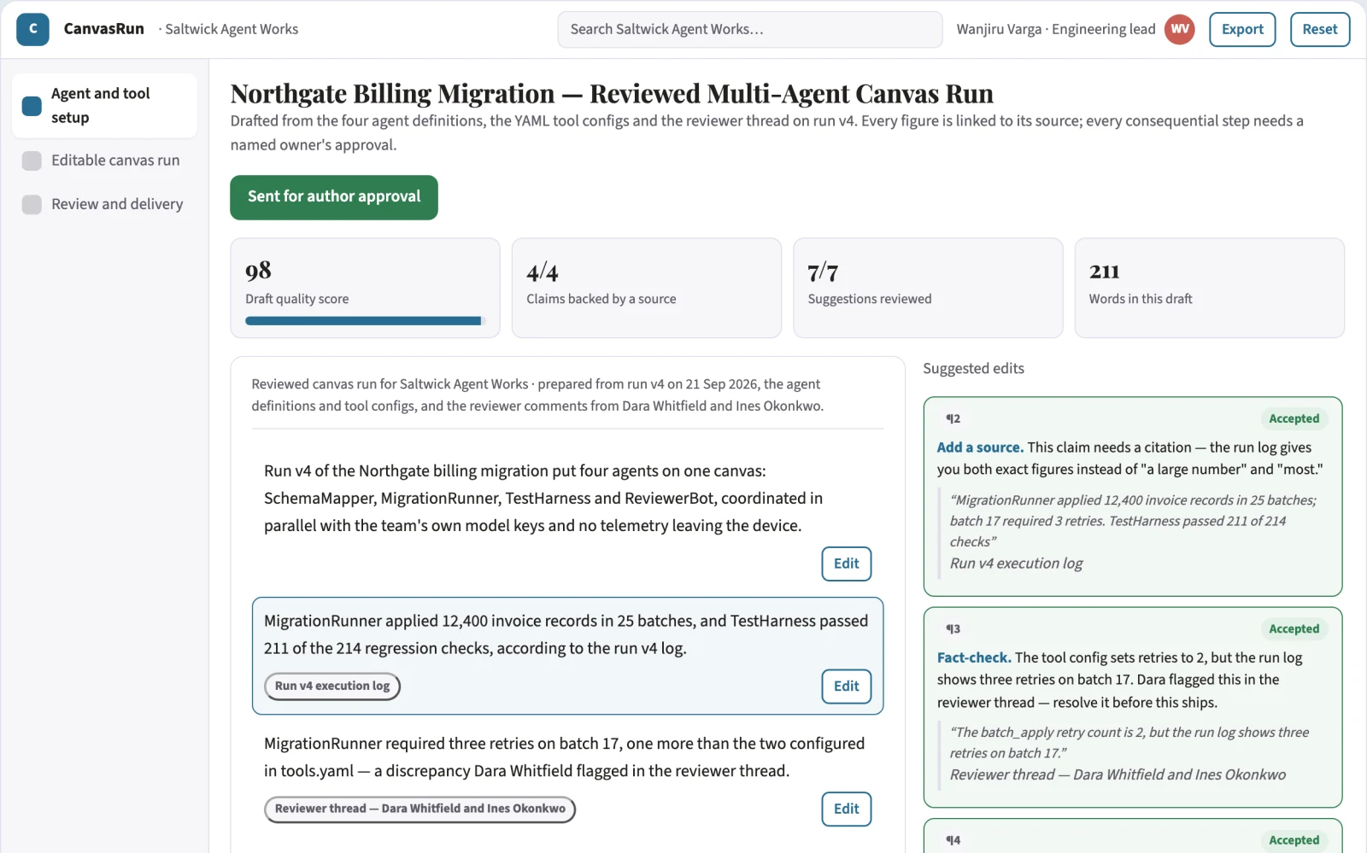Click the Wanjiru Varga Engineering lead label
The width and height of the screenshot is (1367, 853).
point(1056,29)
